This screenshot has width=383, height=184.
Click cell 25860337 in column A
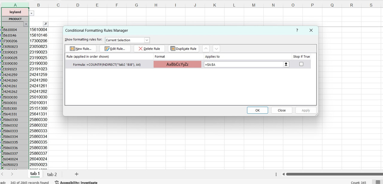15,153
